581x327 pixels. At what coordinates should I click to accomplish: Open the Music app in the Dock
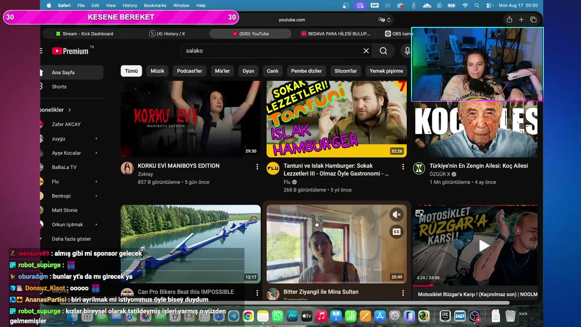click(321, 316)
